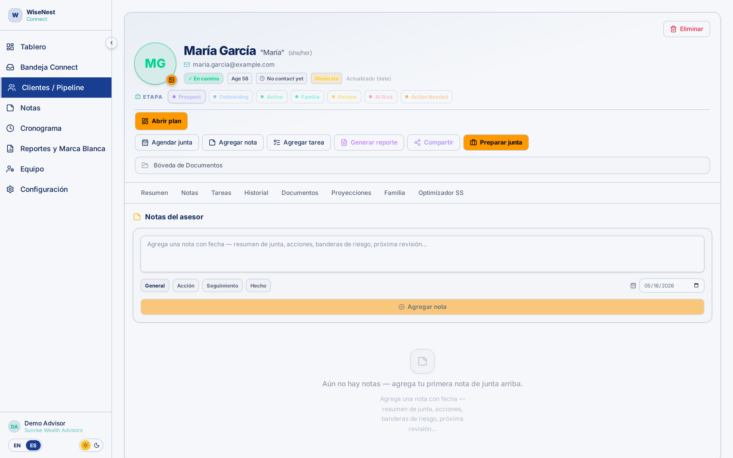
Task: Select Acción note type chip
Action: [186, 286]
